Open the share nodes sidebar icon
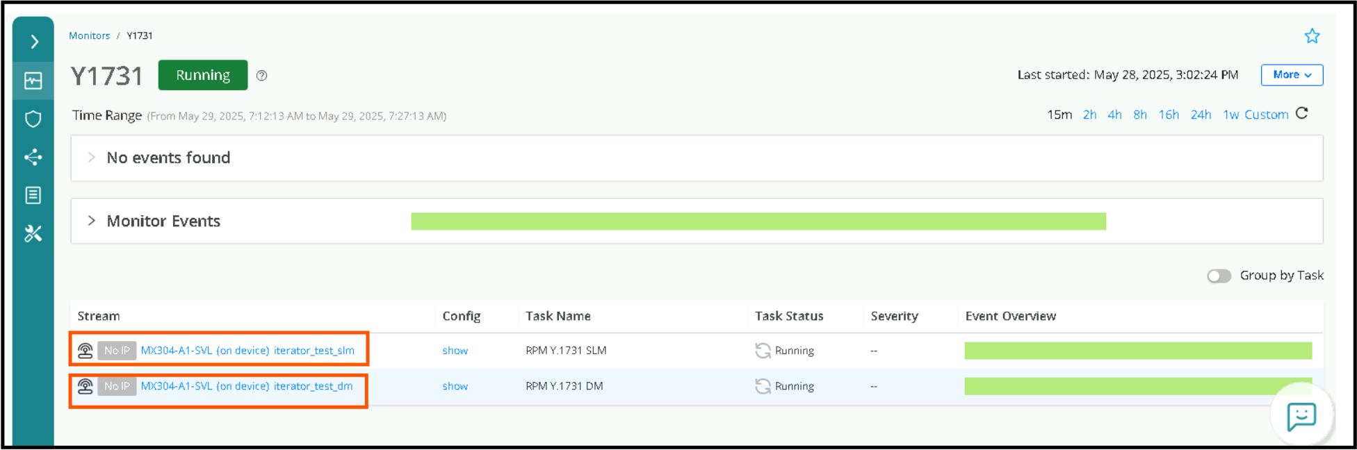 (33, 157)
